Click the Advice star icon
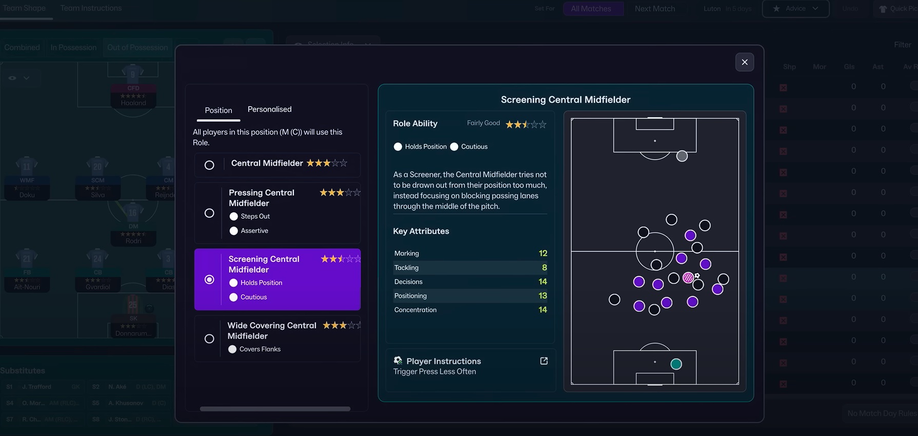The width and height of the screenshot is (918, 436). point(776,9)
